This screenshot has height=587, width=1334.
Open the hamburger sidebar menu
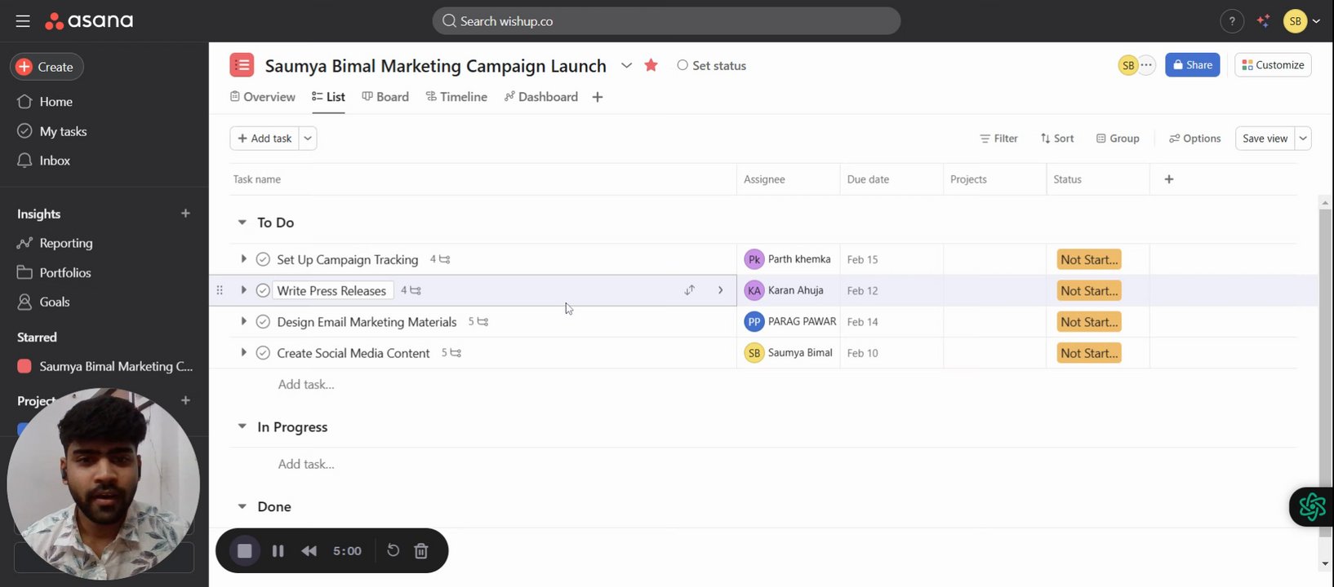point(23,21)
